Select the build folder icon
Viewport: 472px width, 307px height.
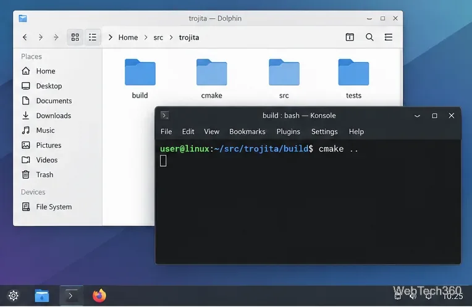(x=140, y=72)
